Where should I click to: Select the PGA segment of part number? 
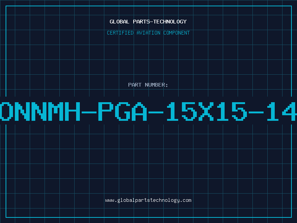point(123,111)
